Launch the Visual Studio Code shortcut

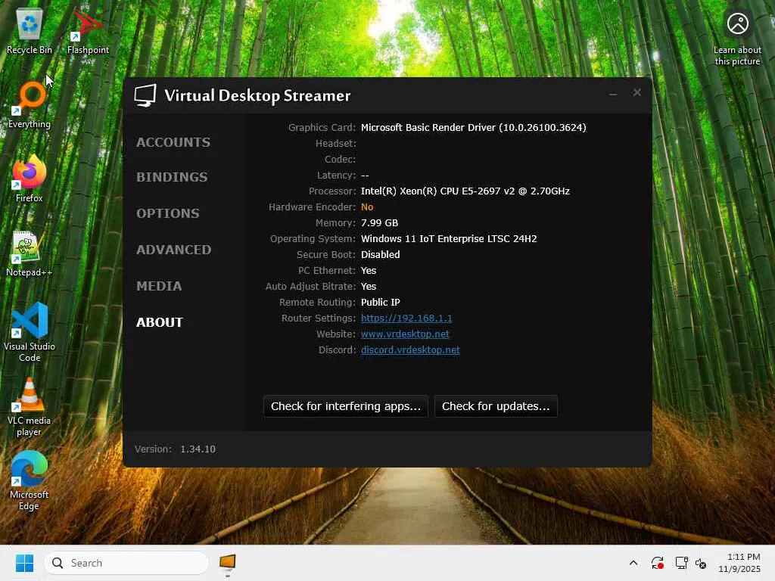tap(30, 332)
